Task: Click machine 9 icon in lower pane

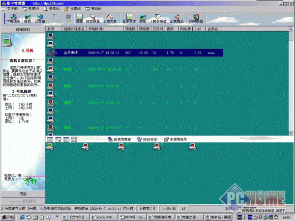Action: click(157, 147)
